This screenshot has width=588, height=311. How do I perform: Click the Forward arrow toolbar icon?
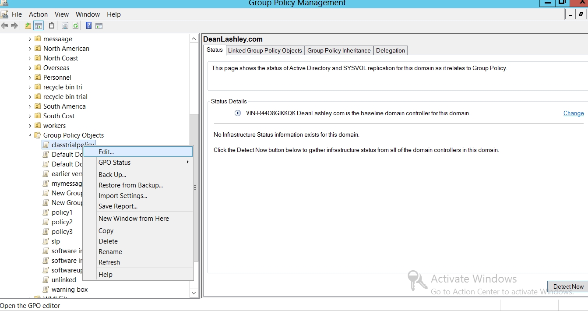[14, 26]
